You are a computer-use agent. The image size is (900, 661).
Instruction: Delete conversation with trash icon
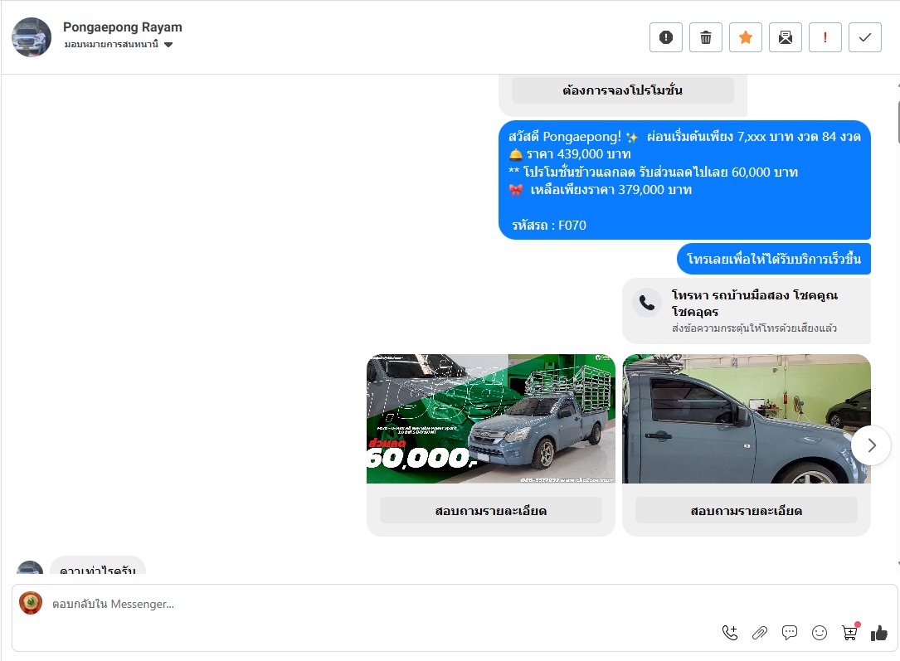[705, 37]
